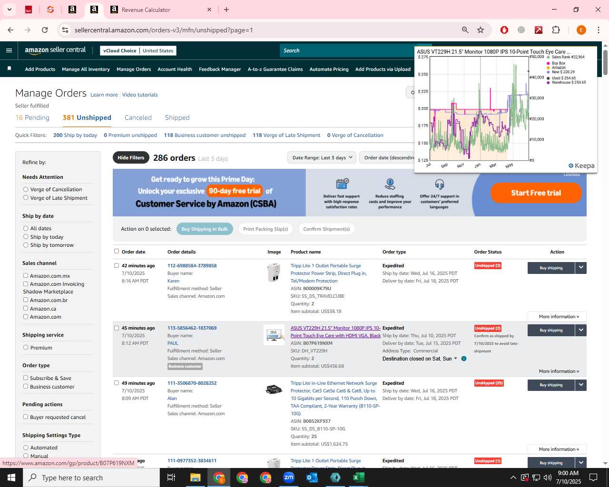Open File Explorer from the taskbar
The image size is (609, 487).
tap(196, 477)
